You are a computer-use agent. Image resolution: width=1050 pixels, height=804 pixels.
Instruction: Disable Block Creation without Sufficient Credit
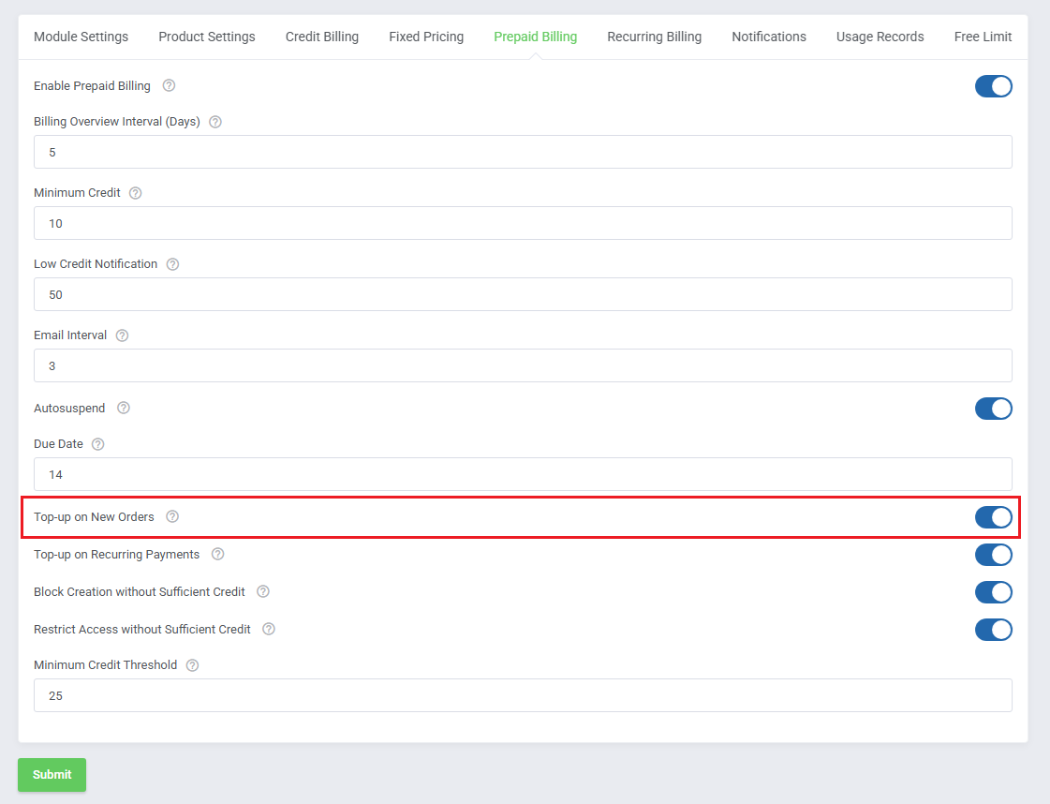click(x=993, y=592)
